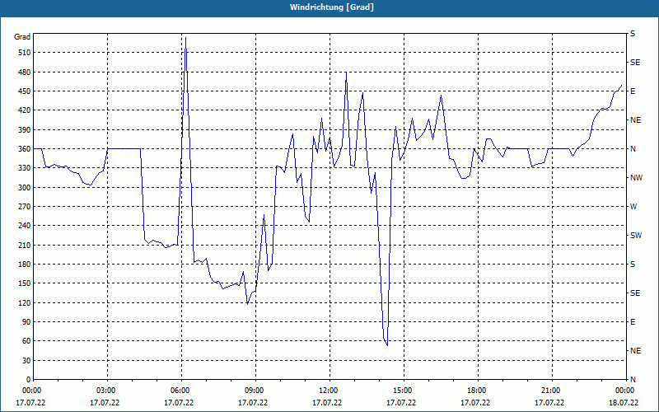Choose the '210' y-axis label
Viewport: 659px width, 412px height.
[x=25, y=245]
